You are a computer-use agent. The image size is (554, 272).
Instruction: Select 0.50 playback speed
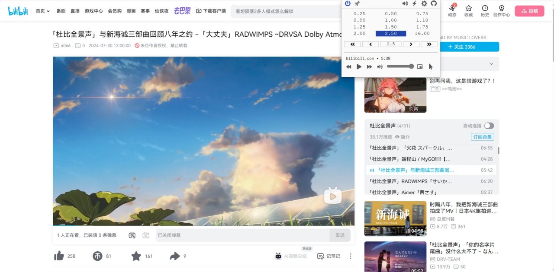coord(391,13)
